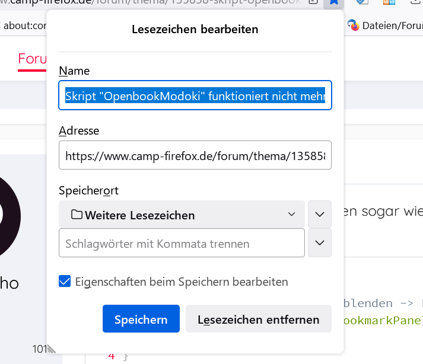Open the about:config bookmark toolbar item
Screen dimensions: 423x364
(24, 25)
